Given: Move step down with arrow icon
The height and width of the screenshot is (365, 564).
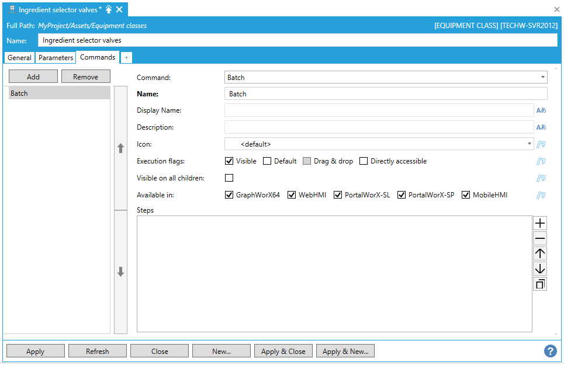Looking at the screenshot, I should click(x=540, y=269).
